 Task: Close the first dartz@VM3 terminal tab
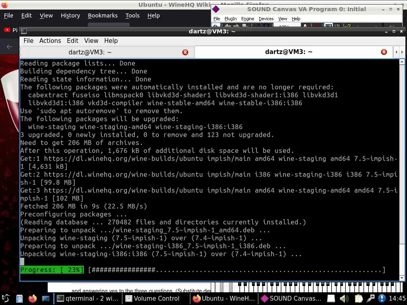click(x=185, y=52)
